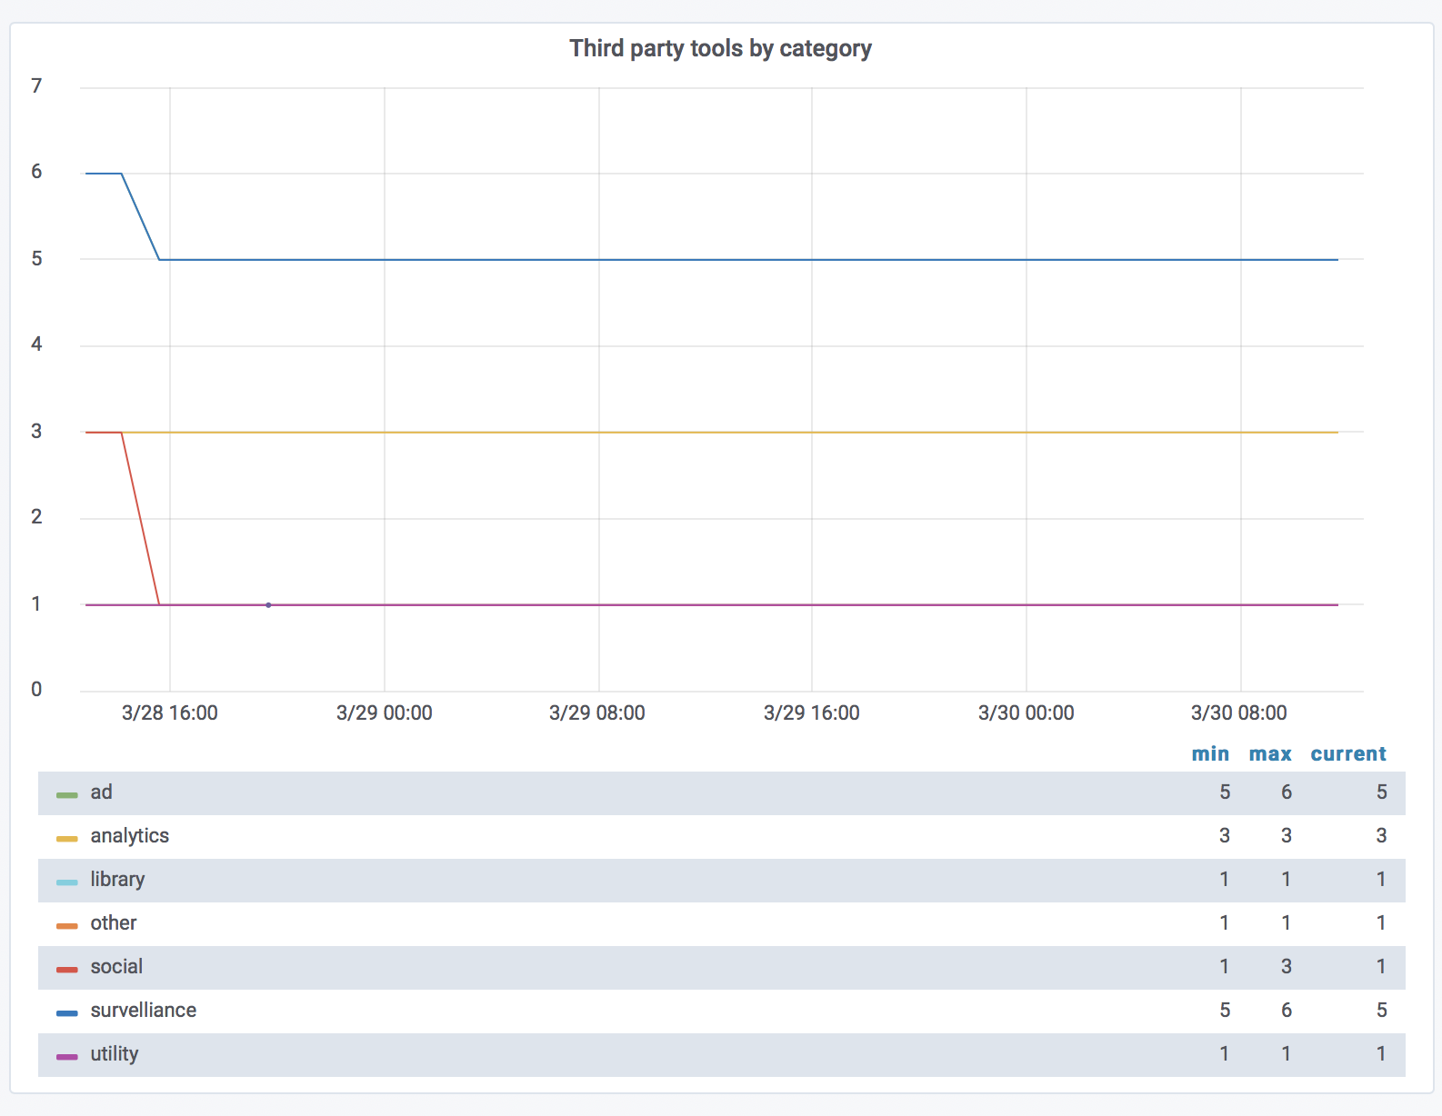Viewport: 1442px width, 1116px height.
Task: Open the 'Third party tools by category' panel title
Action: point(720,48)
